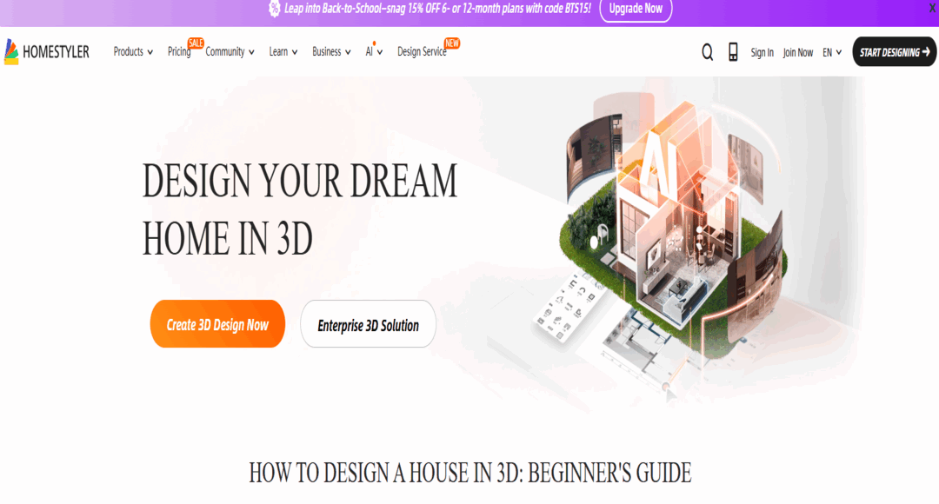This screenshot has height=504, width=939.
Task: Open the Business menu
Action: click(331, 52)
